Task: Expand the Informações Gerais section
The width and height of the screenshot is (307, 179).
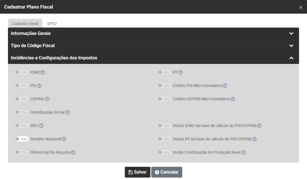Action: tap(291, 34)
